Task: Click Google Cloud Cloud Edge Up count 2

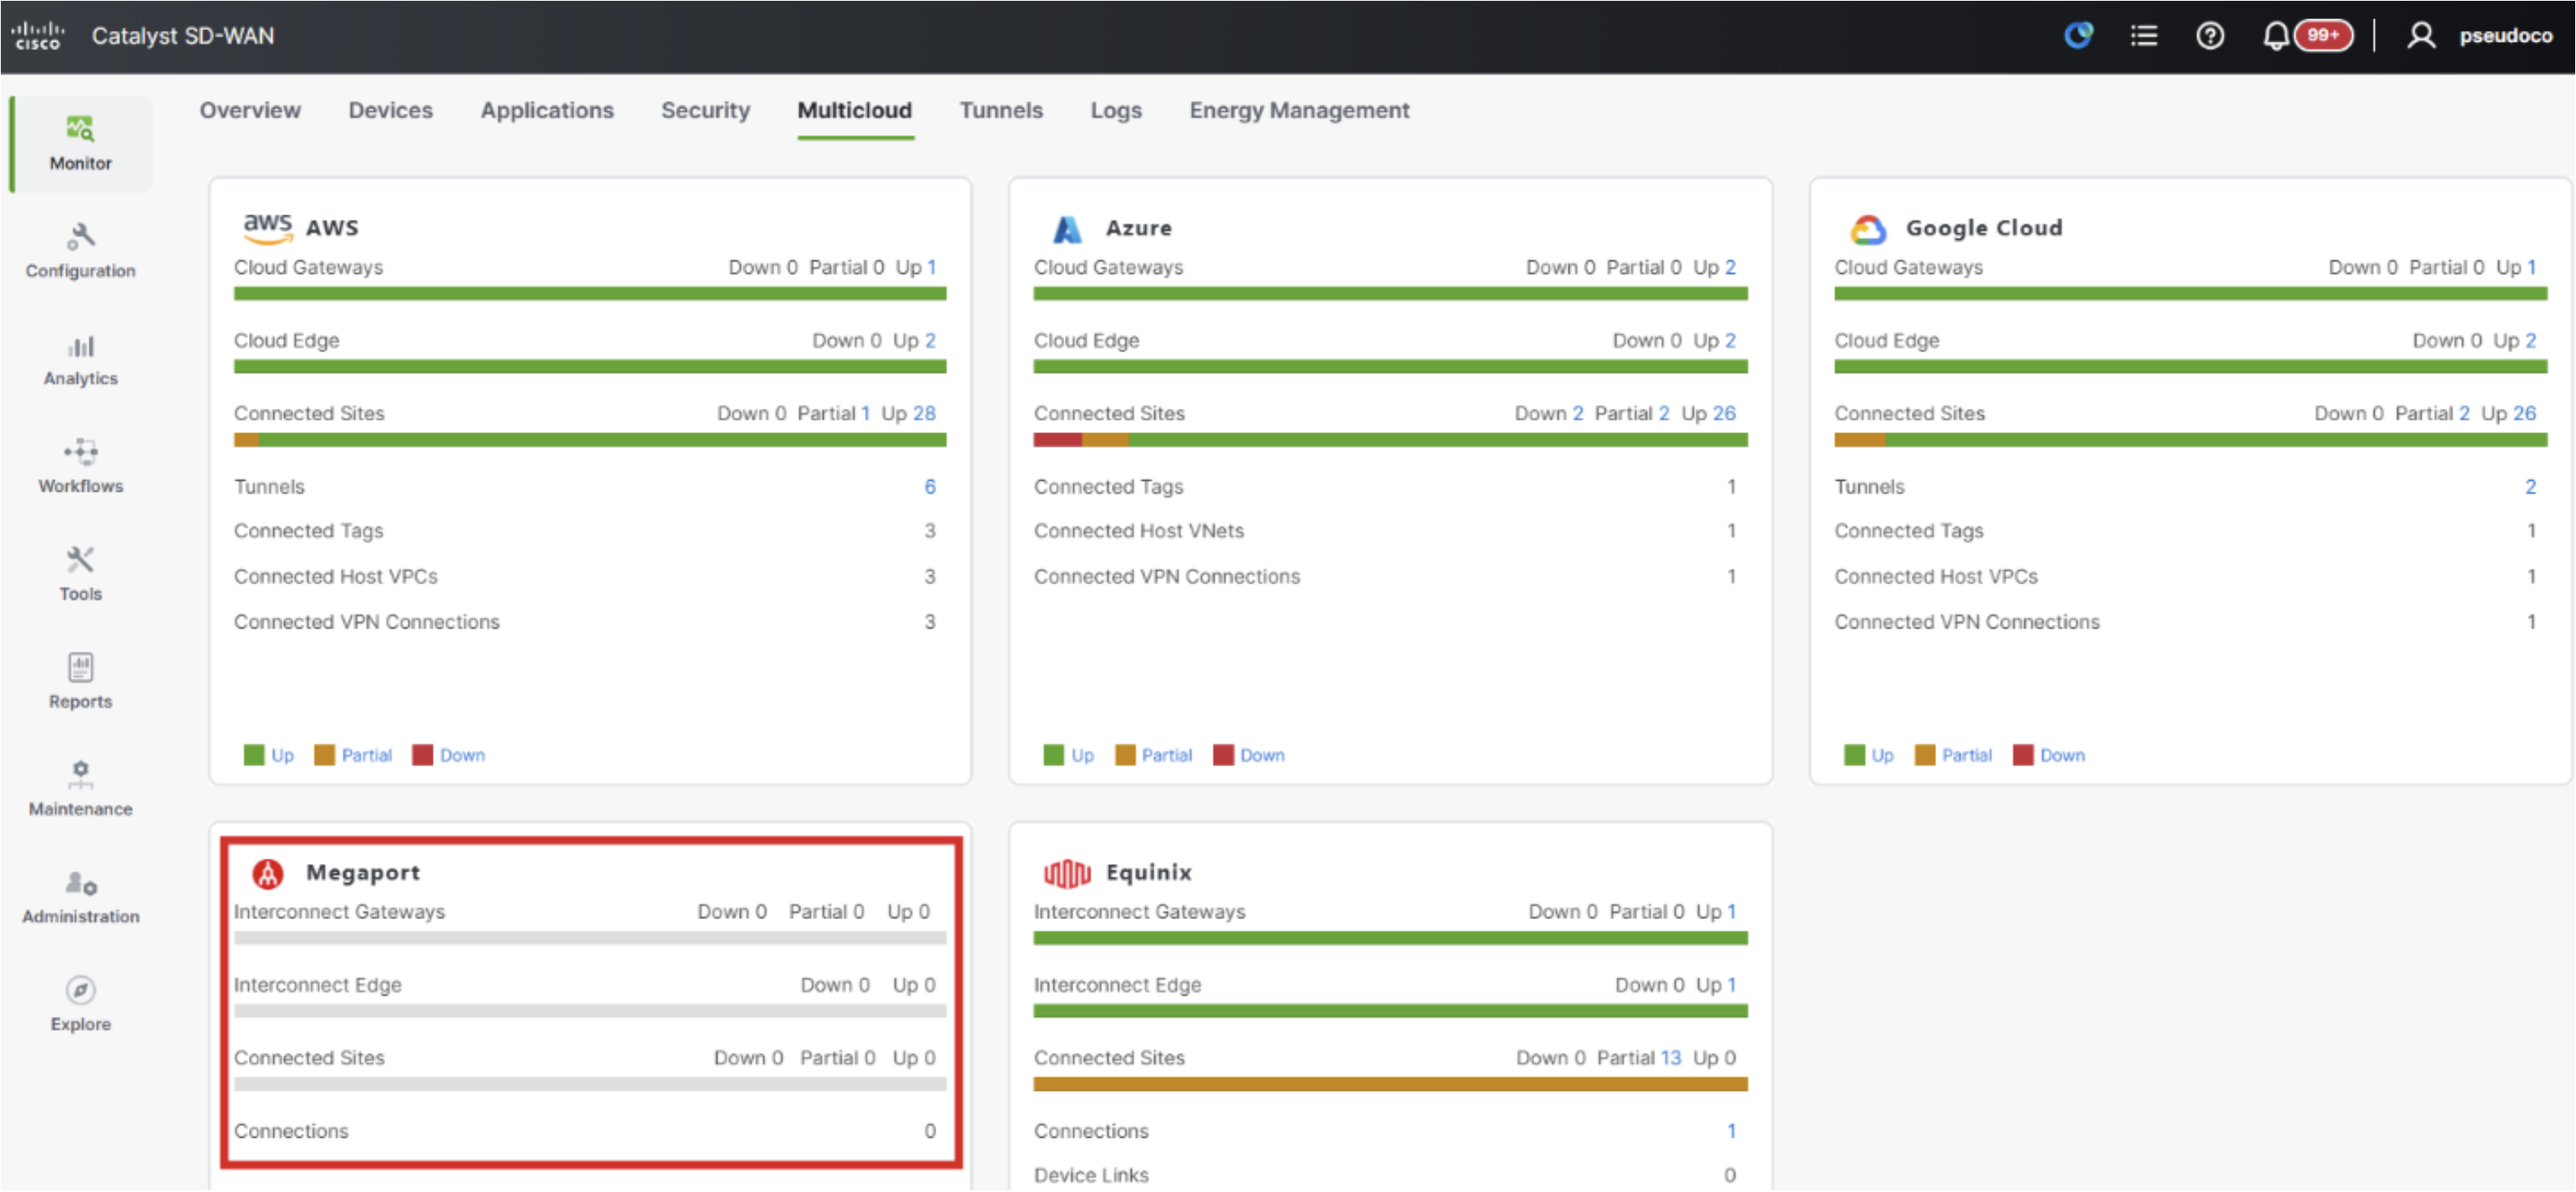Action: (x=2530, y=340)
